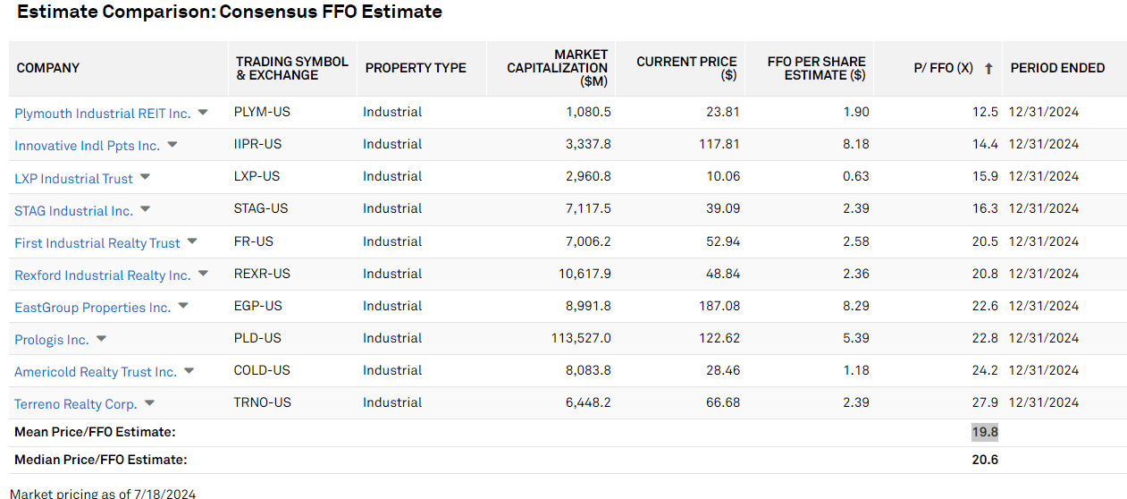The height and width of the screenshot is (499, 1127).
Task: Click Median Price/FFO Estimate label
Action: [x=101, y=460]
